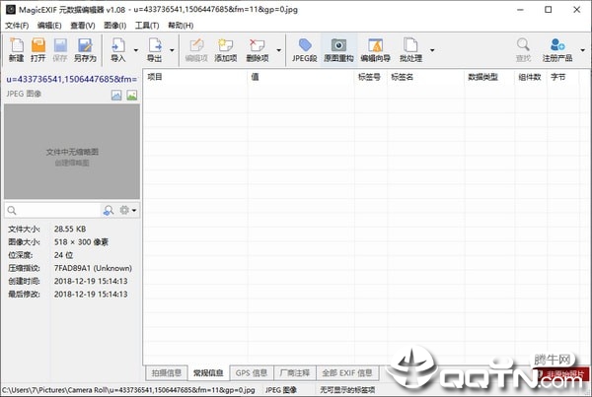Switch to the GPS 信息 tab
The width and height of the screenshot is (592, 397).
252,373
